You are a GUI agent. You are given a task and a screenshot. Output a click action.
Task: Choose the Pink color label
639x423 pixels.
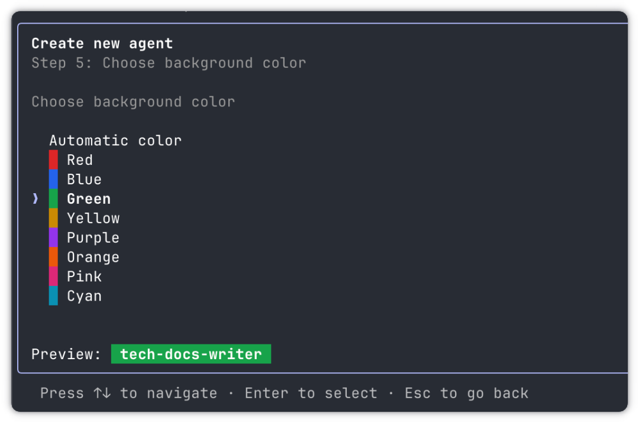coord(84,276)
